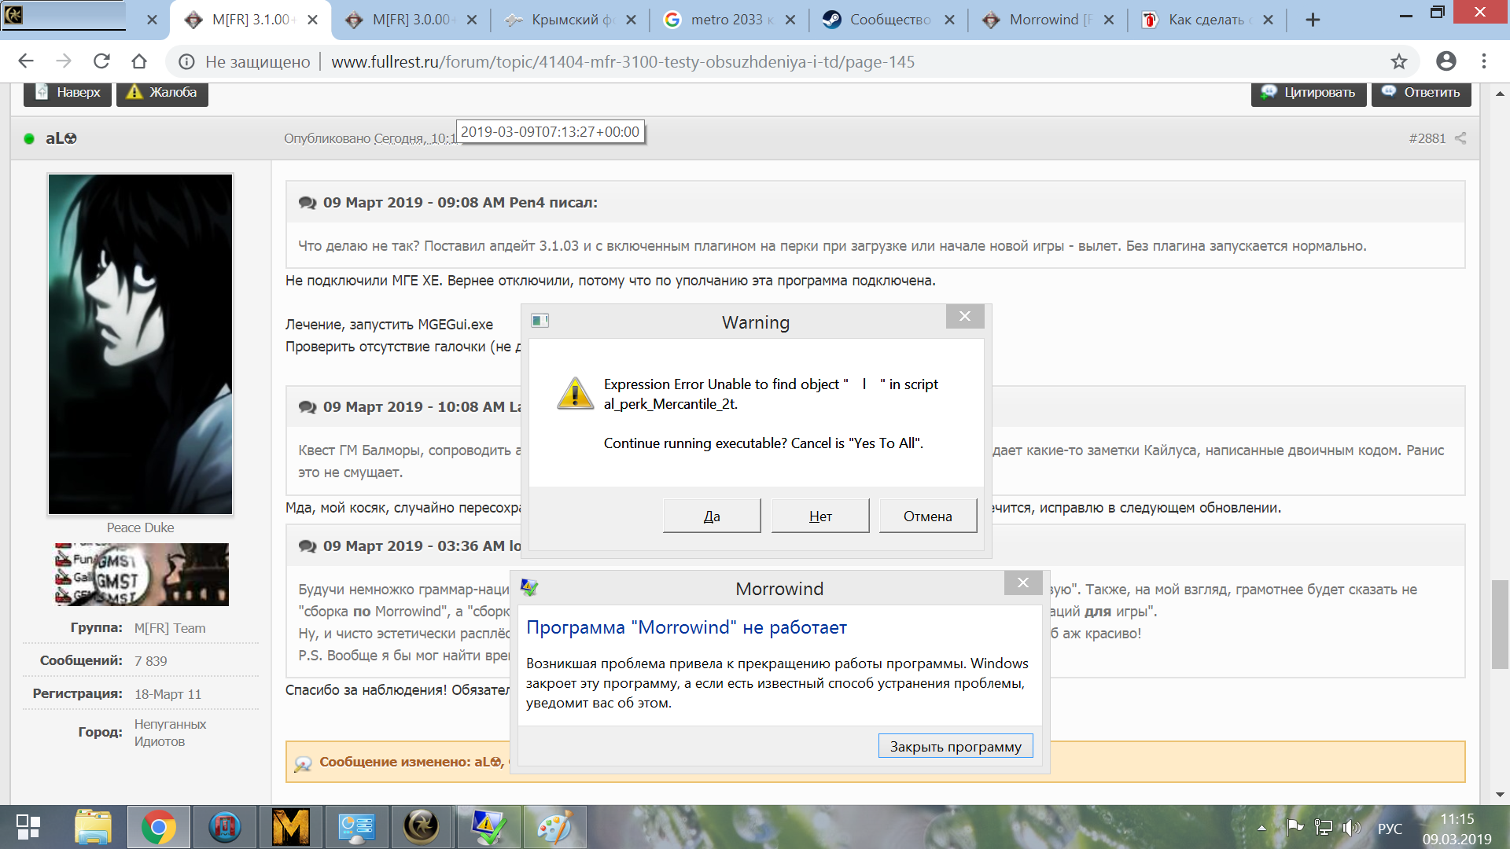Screen dimensions: 1510x849
Task: Click the Опубликовано Сегодня timestamp
Action: click(370, 139)
